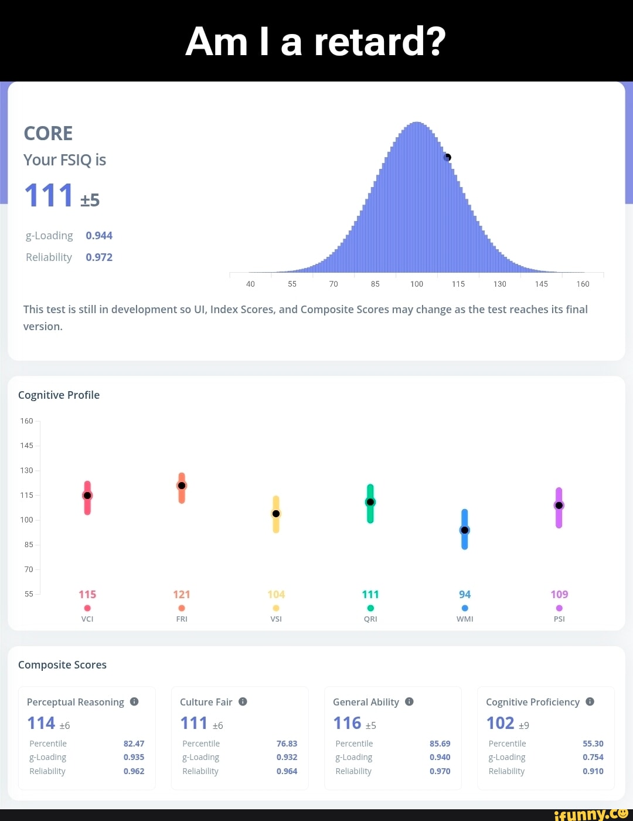This screenshot has width=633, height=821.
Task: Select the blue WMI legend dot
Action: pos(465,608)
